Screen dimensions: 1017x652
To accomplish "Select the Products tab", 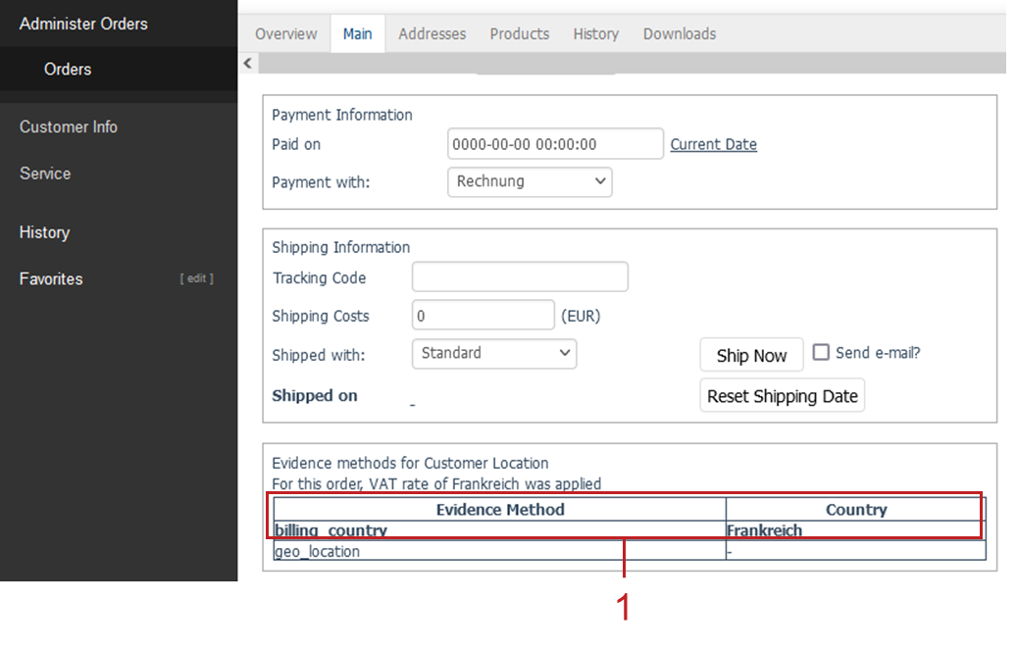I will click(519, 33).
